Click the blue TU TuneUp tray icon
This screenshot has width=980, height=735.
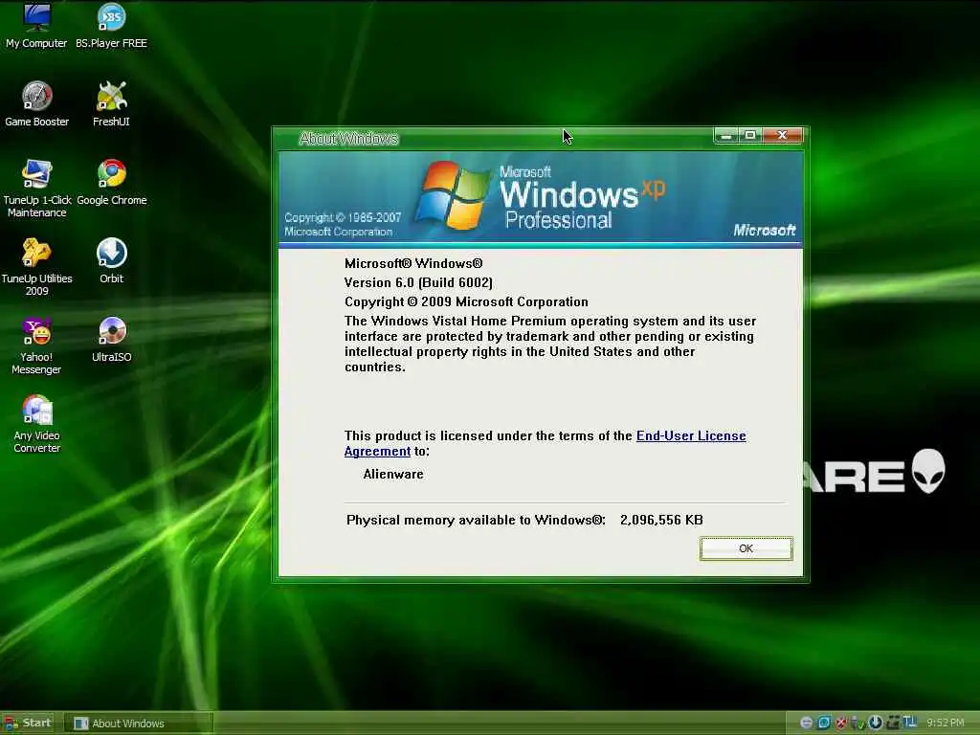click(x=910, y=722)
